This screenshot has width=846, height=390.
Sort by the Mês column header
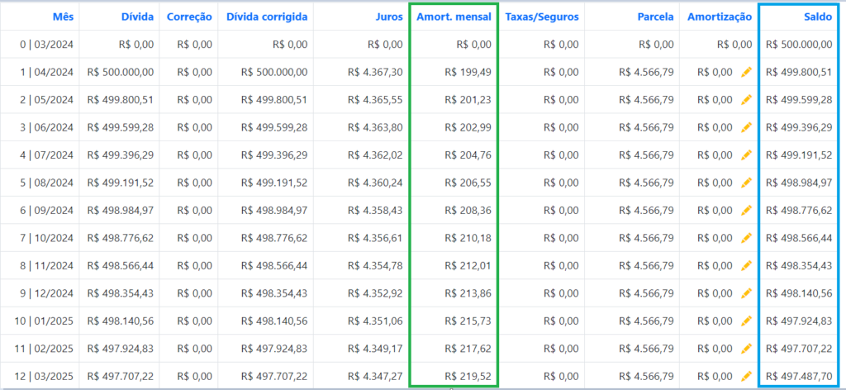tap(63, 17)
